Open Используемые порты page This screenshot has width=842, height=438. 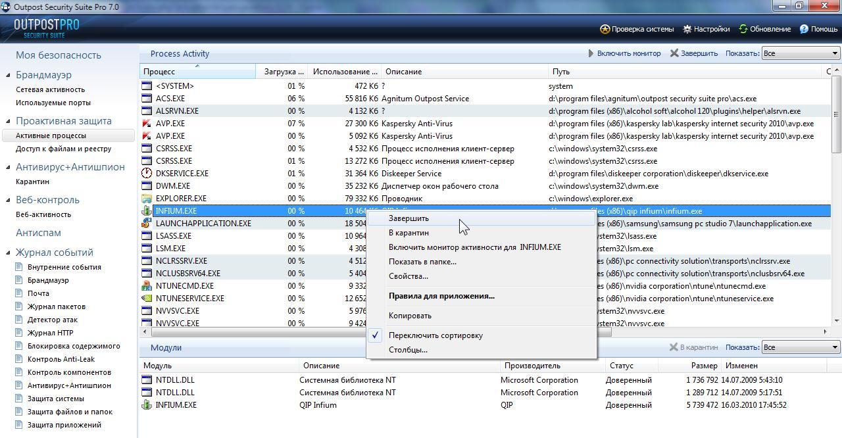(53, 103)
